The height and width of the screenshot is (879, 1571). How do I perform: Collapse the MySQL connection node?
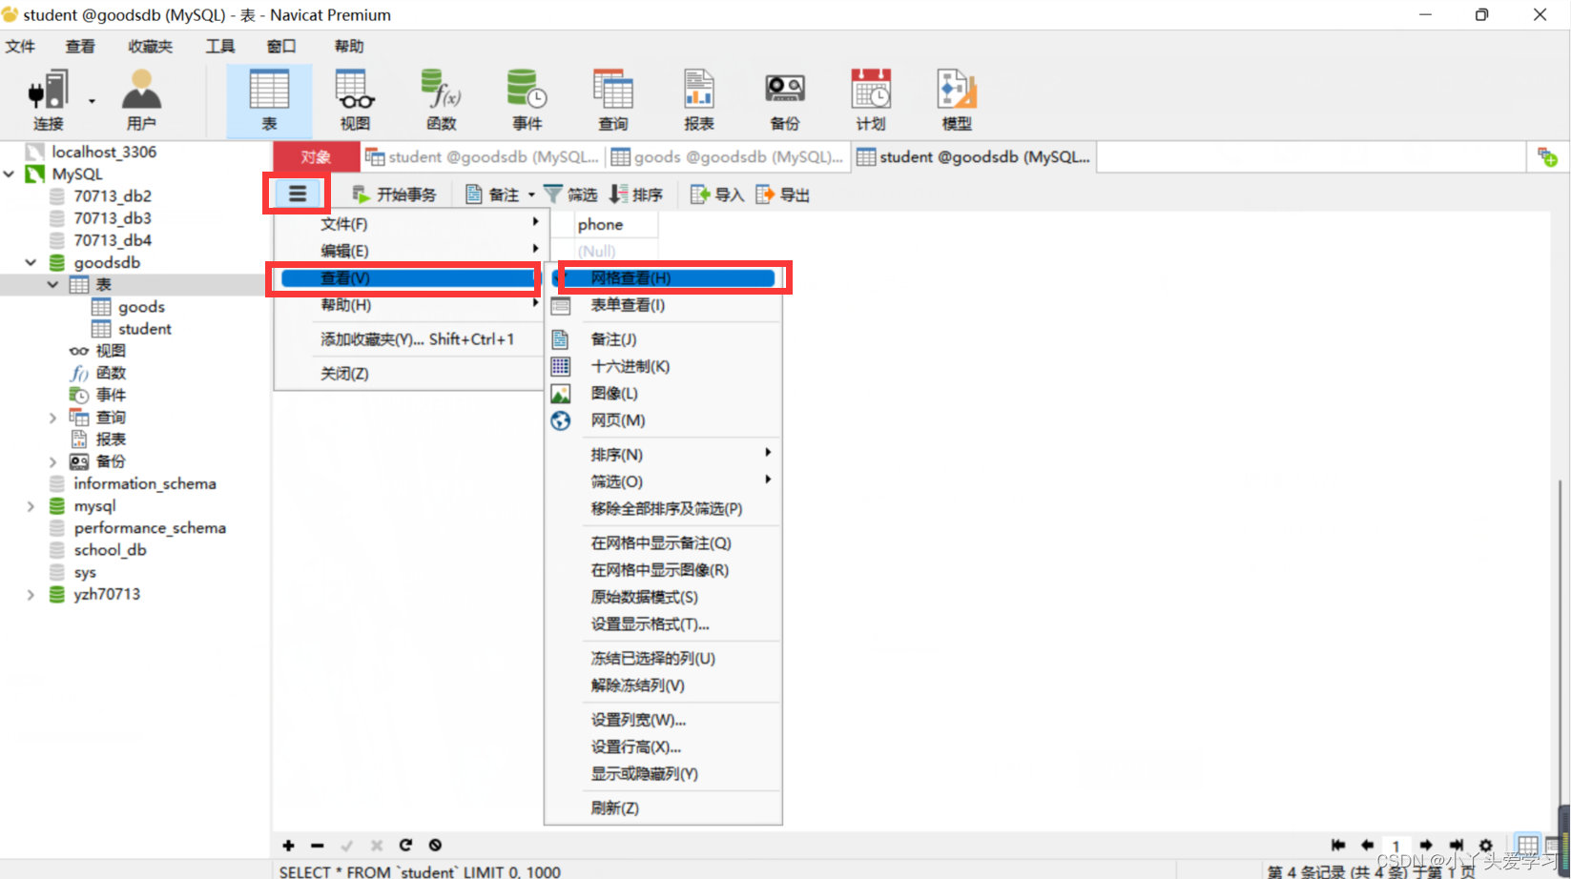coord(10,174)
